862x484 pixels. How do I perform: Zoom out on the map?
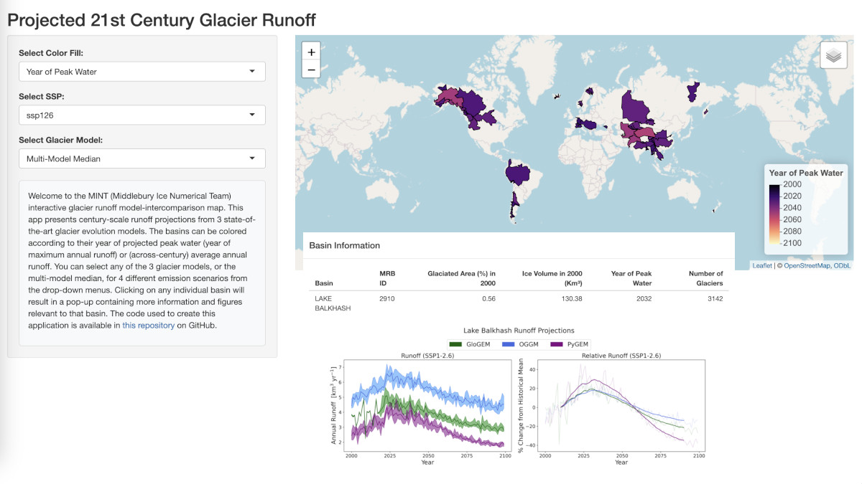[311, 70]
